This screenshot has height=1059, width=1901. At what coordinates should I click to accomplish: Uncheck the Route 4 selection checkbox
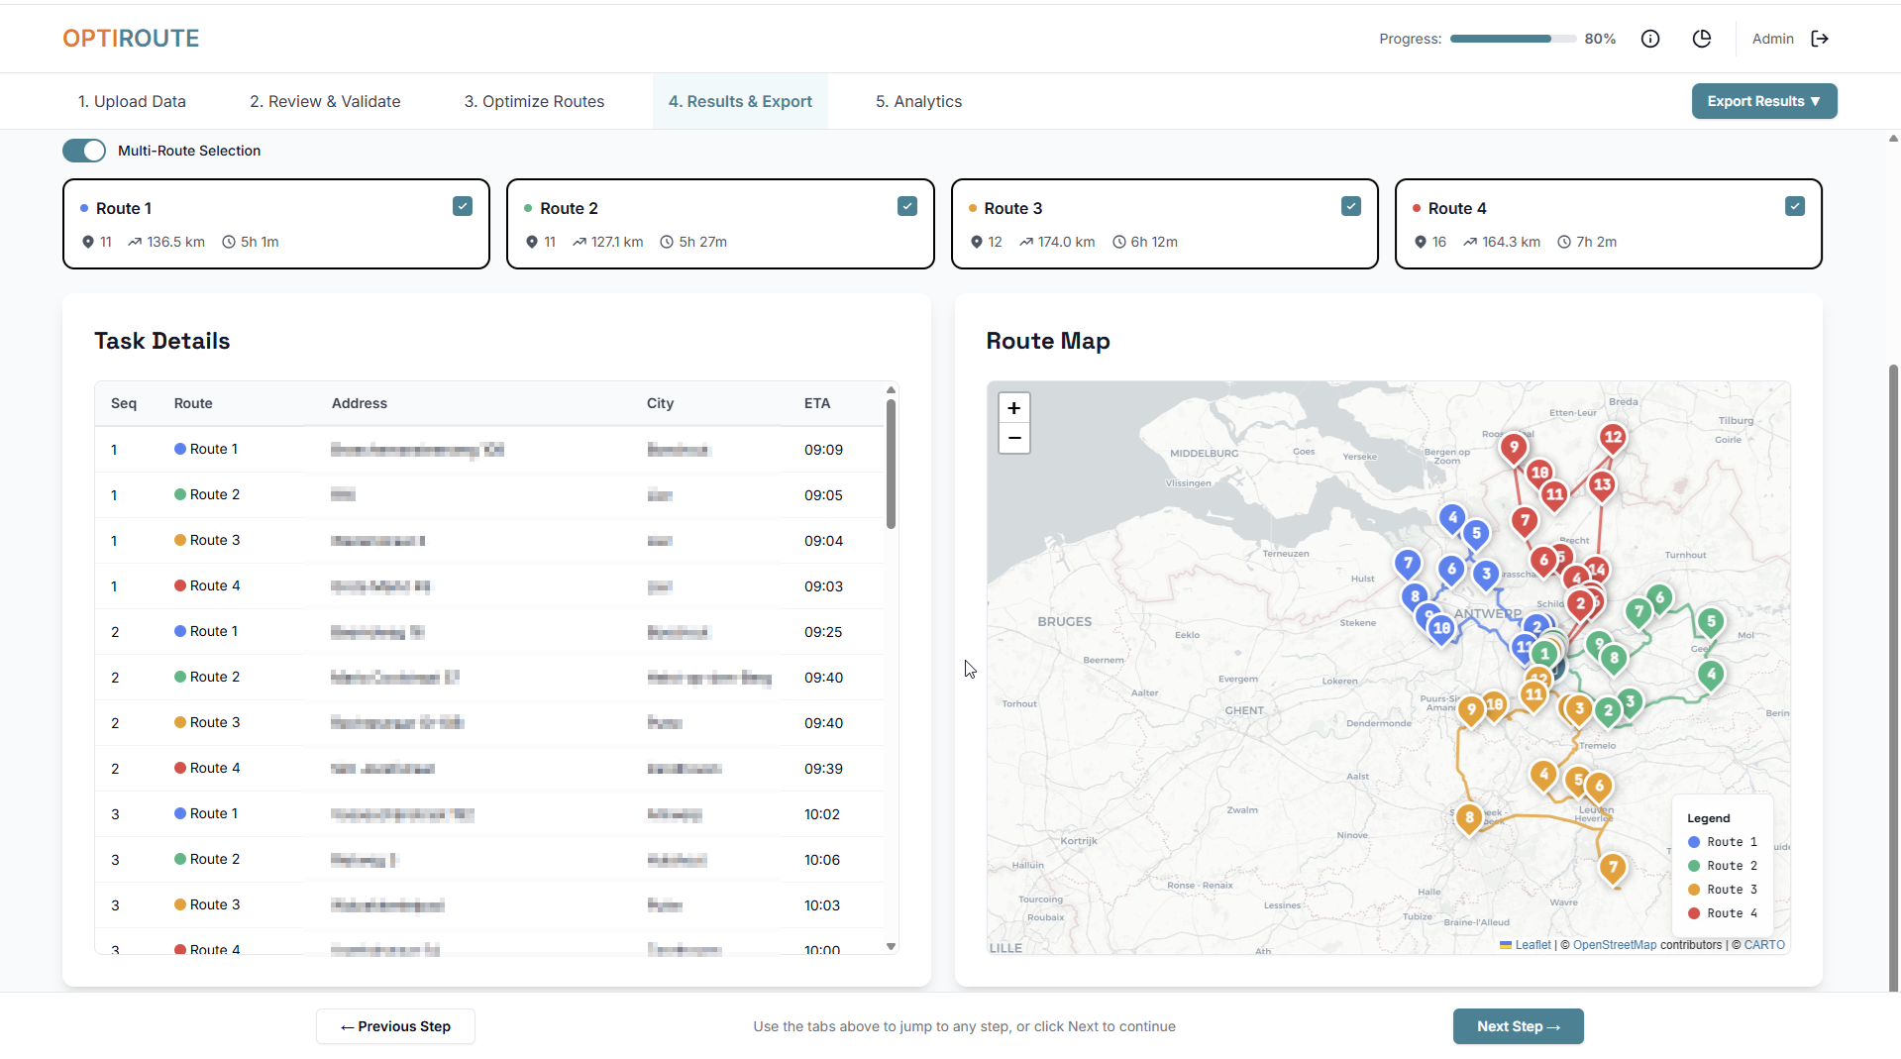tap(1795, 206)
